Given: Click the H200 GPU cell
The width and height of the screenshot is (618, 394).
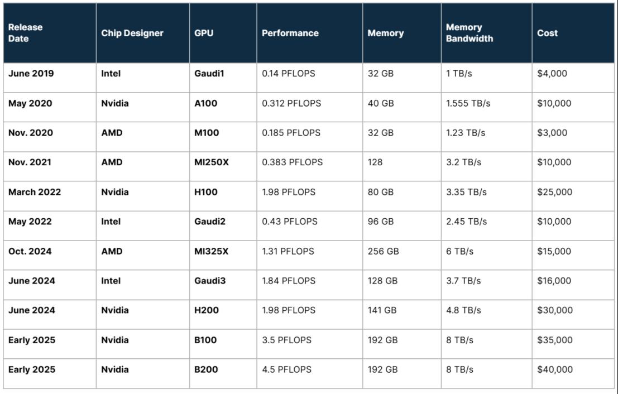Looking at the screenshot, I should [223, 314].
